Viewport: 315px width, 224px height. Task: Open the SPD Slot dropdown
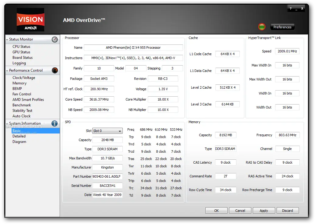click(108, 131)
